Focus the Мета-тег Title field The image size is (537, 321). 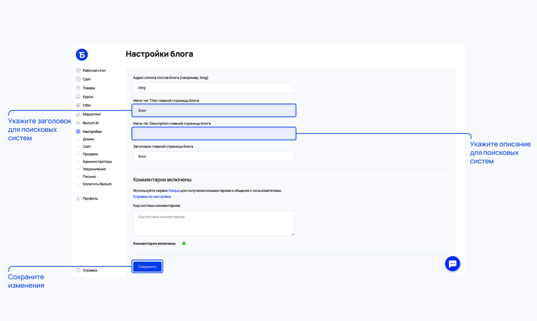[214, 111]
